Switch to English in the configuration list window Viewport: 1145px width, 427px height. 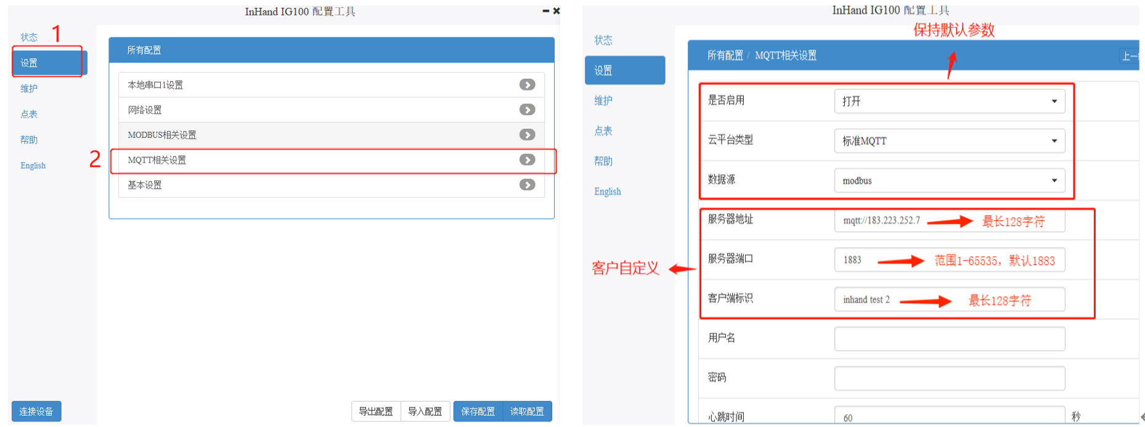coord(33,166)
